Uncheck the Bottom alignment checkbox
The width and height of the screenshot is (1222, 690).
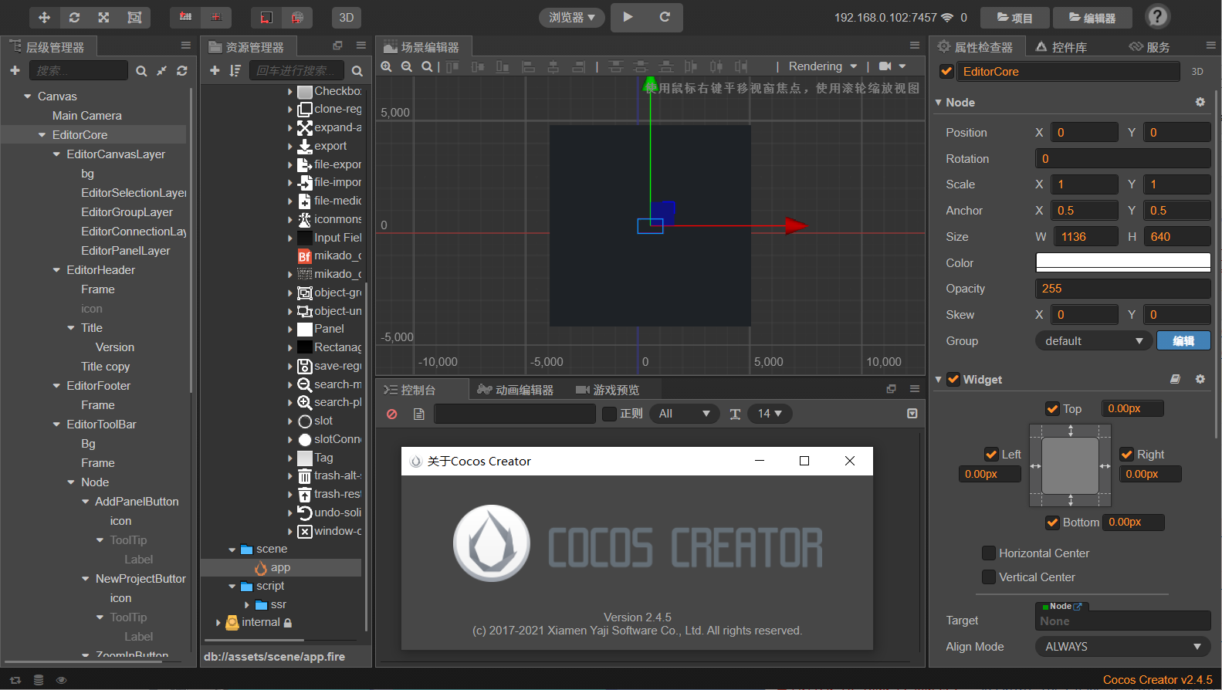tap(1052, 523)
